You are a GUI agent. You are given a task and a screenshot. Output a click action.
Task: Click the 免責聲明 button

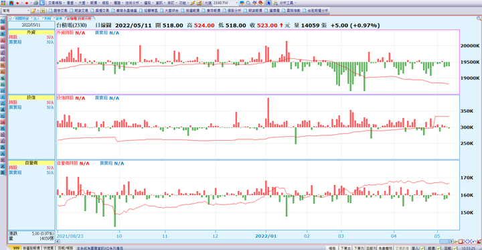pyautogui.click(x=385, y=248)
